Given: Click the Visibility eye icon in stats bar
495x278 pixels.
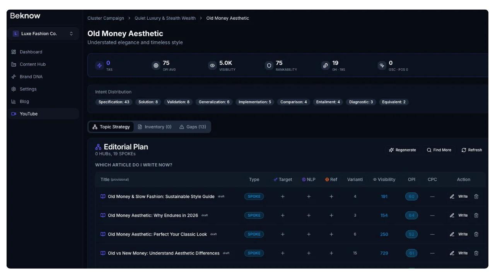Looking at the screenshot, I should [x=212, y=65].
